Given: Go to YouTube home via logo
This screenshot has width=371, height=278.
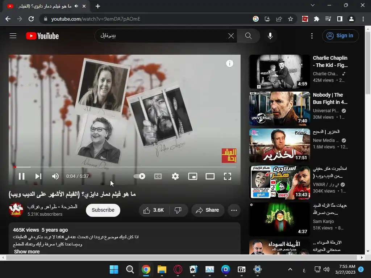Looking at the screenshot, I should tap(42, 36).
